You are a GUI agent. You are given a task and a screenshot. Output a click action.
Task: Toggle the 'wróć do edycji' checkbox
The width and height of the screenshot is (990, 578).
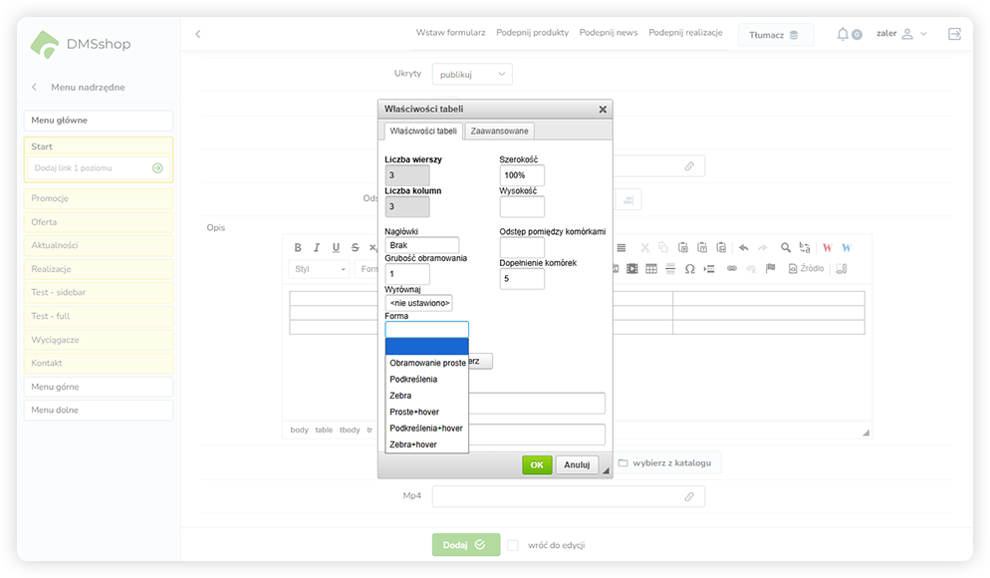(513, 545)
